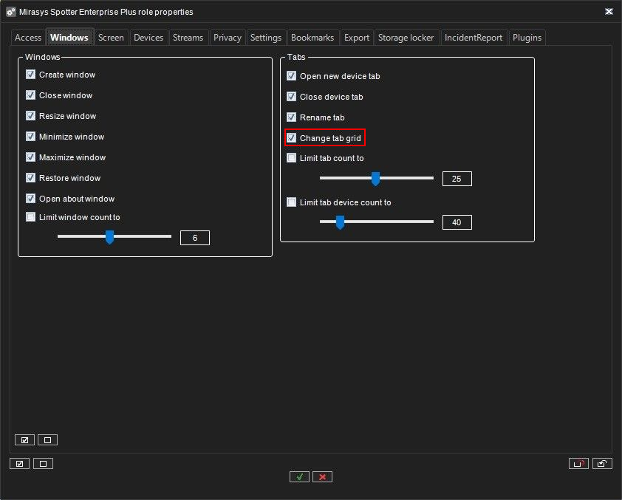Disable the Rename tab permission
This screenshot has width=622, height=500.
(292, 117)
